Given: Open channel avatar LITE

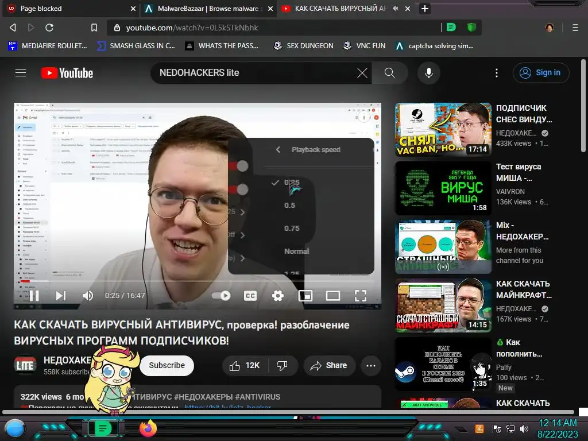Looking at the screenshot, I should (25, 365).
